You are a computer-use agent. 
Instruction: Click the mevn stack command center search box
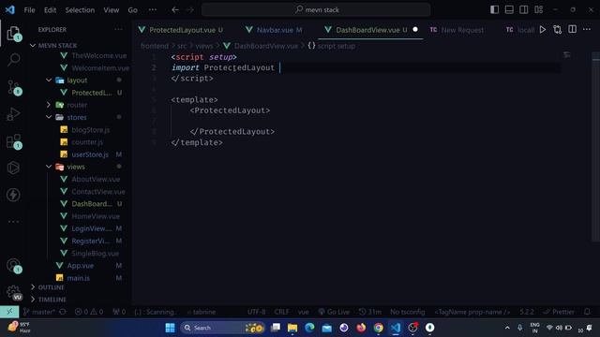316,10
